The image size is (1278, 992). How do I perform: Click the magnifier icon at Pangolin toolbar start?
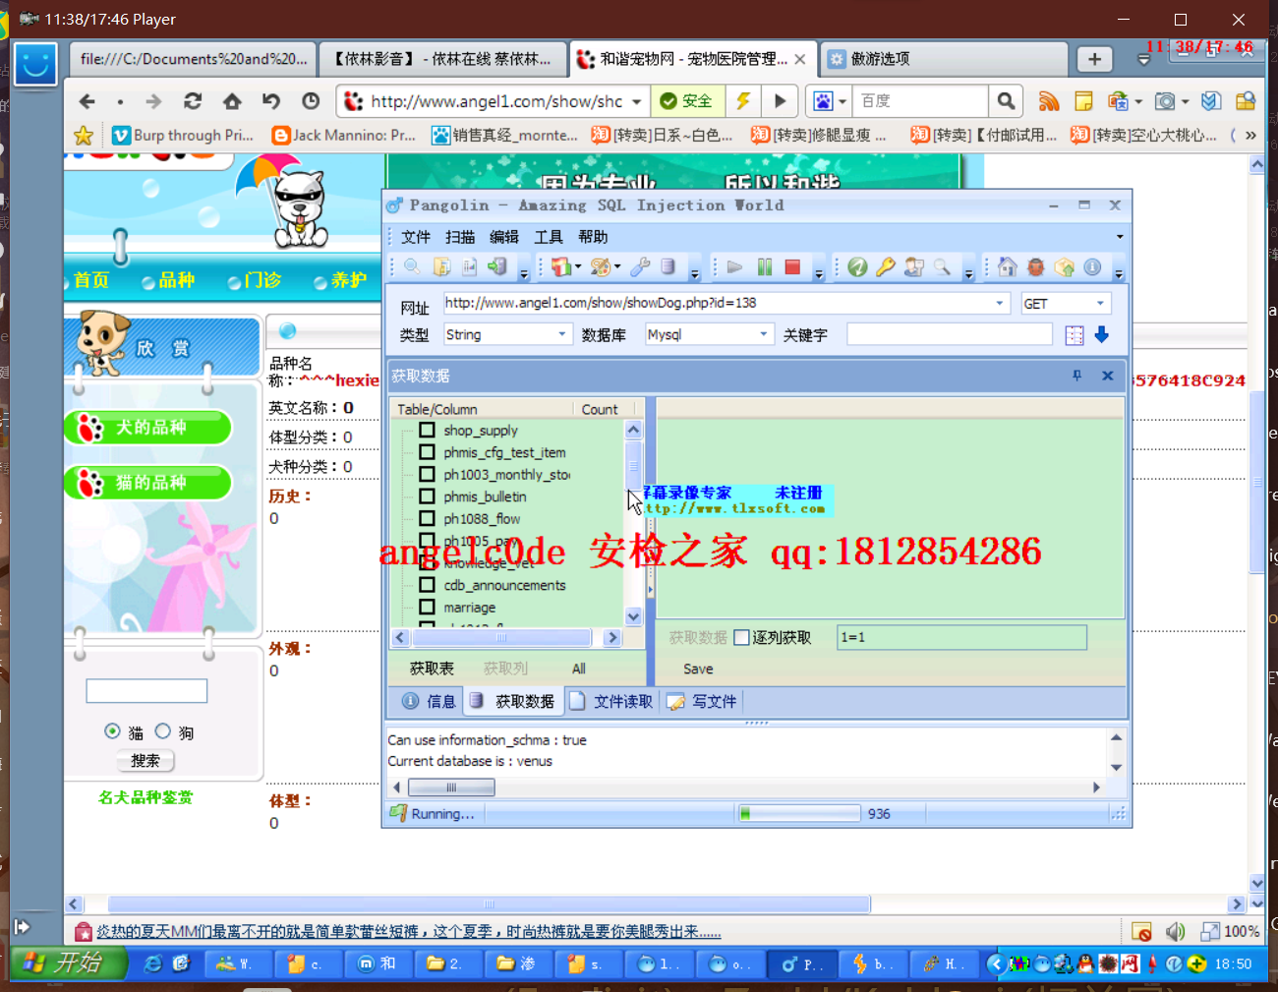412,267
